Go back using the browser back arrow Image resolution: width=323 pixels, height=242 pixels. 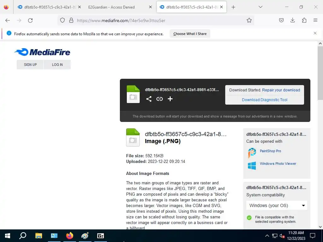coord(8,20)
